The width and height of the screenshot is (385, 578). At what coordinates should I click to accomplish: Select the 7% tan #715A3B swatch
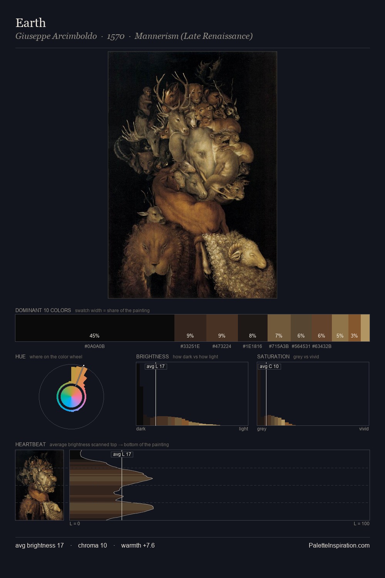[279, 328]
